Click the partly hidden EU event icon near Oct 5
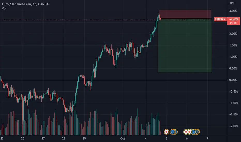This screenshot has width=241, height=142. (176, 132)
